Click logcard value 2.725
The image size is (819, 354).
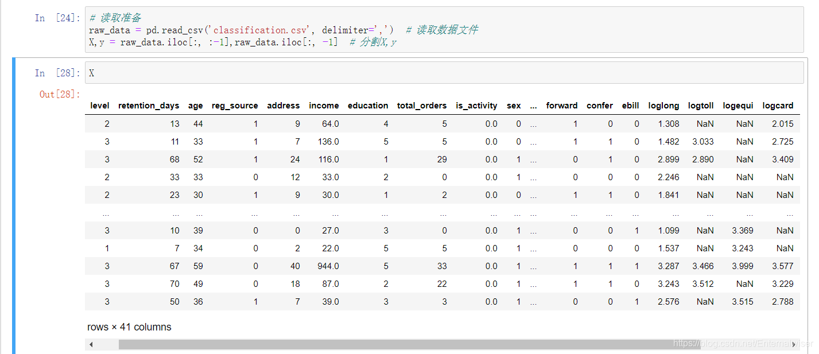pos(783,142)
